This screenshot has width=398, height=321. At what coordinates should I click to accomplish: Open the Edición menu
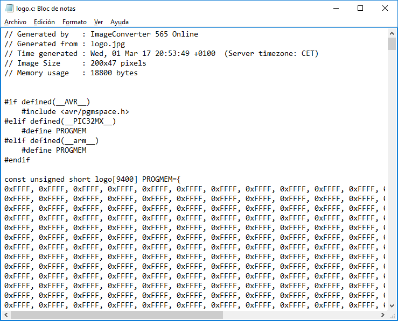pos(44,22)
